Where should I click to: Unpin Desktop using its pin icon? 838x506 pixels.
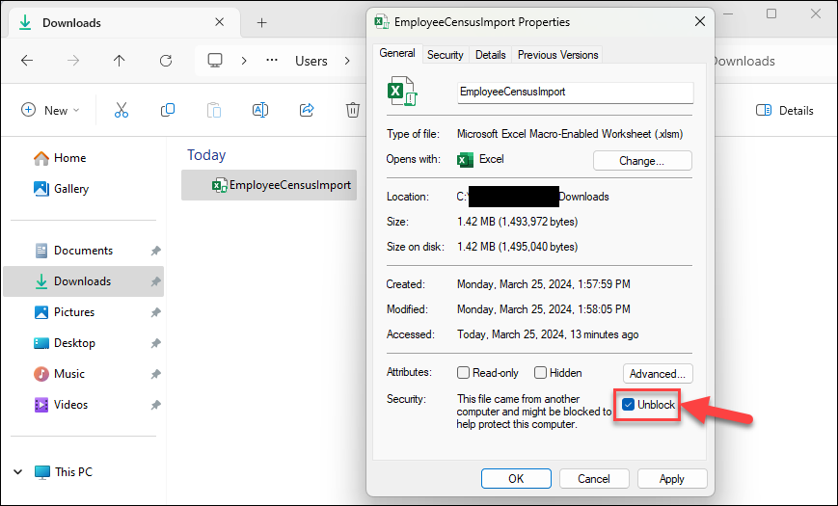click(155, 343)
